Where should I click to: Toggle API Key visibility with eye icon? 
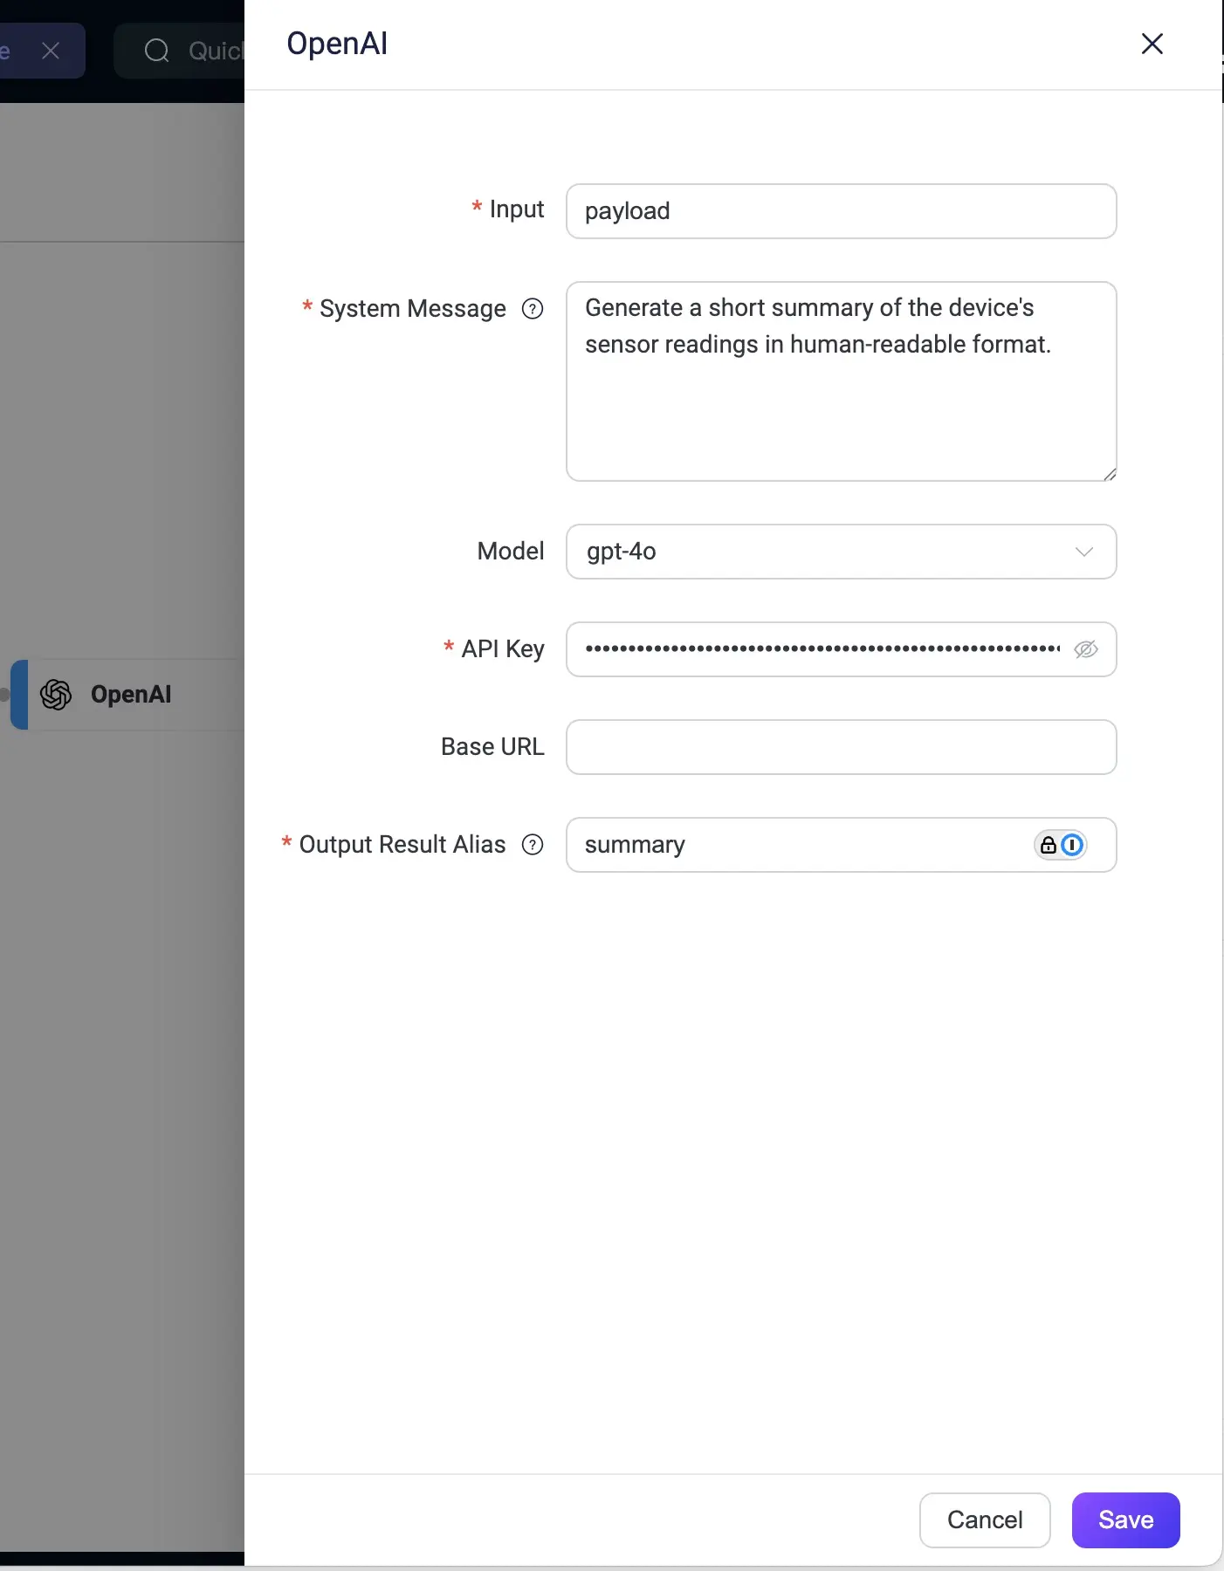pos(1085,649)
